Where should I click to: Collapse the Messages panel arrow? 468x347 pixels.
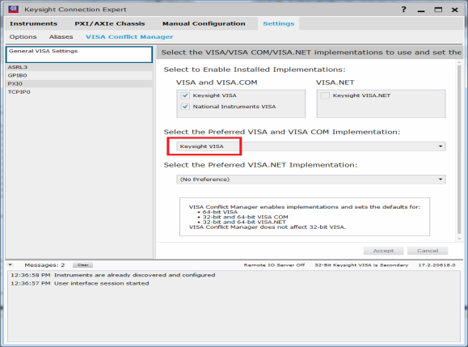pos(11,264)
